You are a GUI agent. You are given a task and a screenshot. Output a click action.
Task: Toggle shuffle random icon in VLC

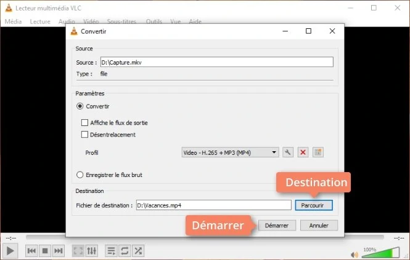138,251
